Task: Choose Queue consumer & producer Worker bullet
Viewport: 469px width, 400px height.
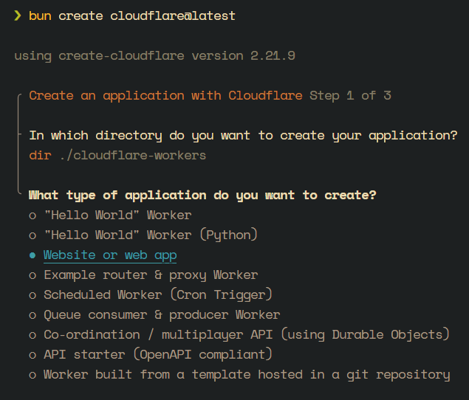Action: pyautogui.click(x=32, y=315)
